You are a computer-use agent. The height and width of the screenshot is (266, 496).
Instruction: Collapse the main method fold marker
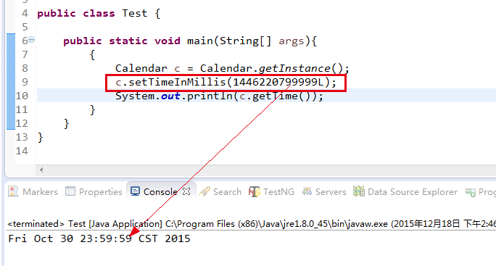point(32,40)
